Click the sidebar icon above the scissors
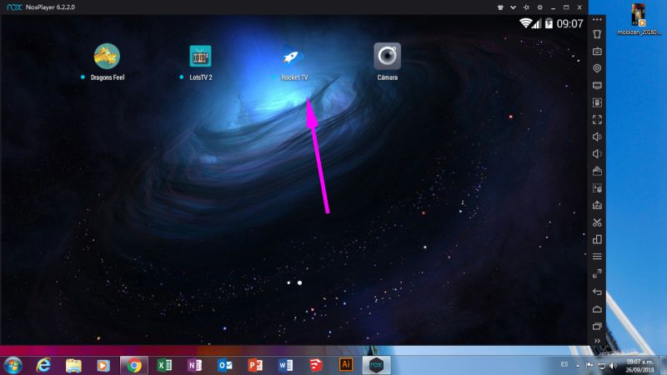667x375 pixels. [x=597, y=205]
